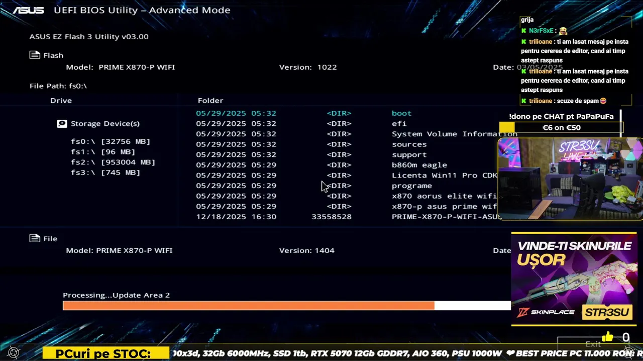
Task: Click the PCuri pe STOC yellow label
Action: point(106,353)
